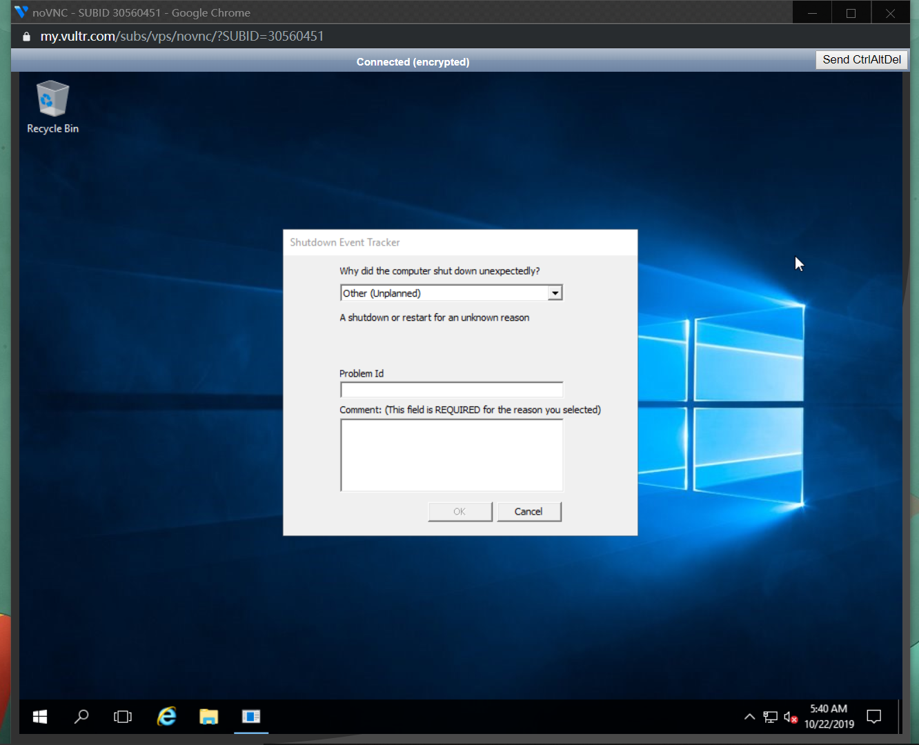Click the lock icon beside the URL
The image size is (919, 745).
click(x=27, y=37)
